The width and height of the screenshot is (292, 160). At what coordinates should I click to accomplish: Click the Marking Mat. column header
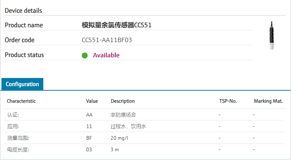(x=268, y=101)
